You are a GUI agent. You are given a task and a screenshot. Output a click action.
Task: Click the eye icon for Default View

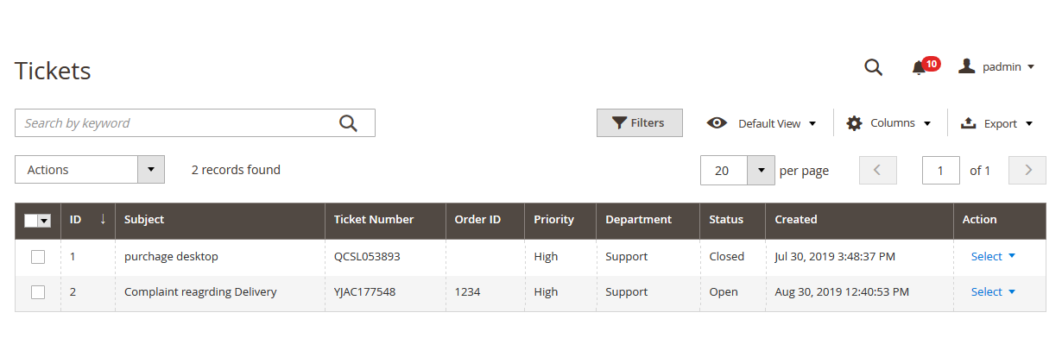point(717,123)
